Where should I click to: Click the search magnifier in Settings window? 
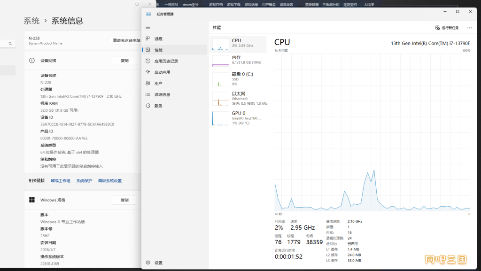point(10,44)
